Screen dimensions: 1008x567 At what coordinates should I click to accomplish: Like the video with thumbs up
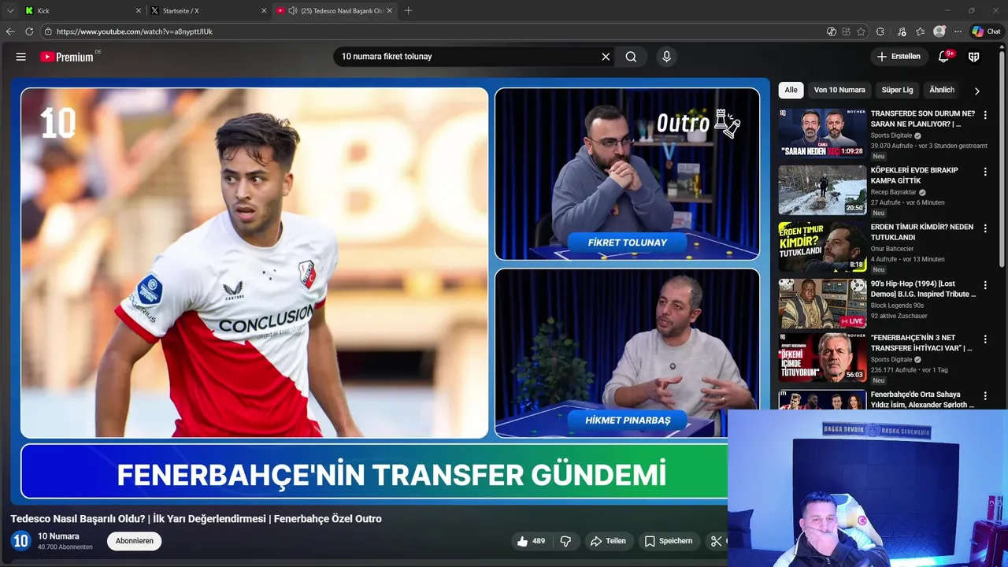point(531,541)
